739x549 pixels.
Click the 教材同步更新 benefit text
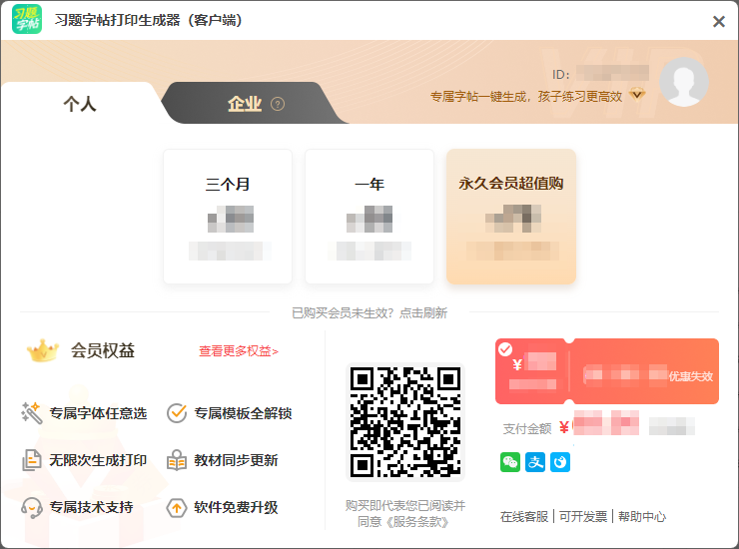(x=236, y=460)
